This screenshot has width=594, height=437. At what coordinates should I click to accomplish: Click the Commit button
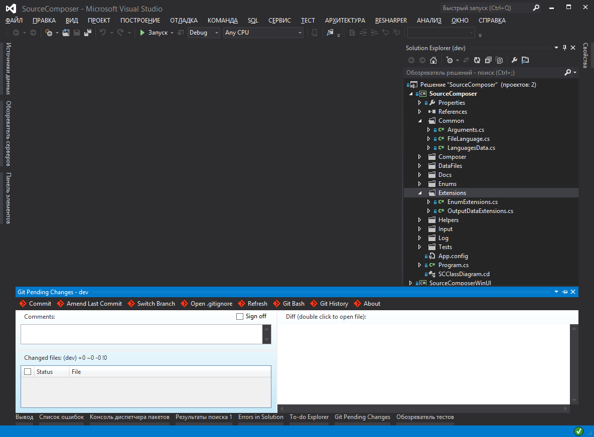tap(35, 304)
